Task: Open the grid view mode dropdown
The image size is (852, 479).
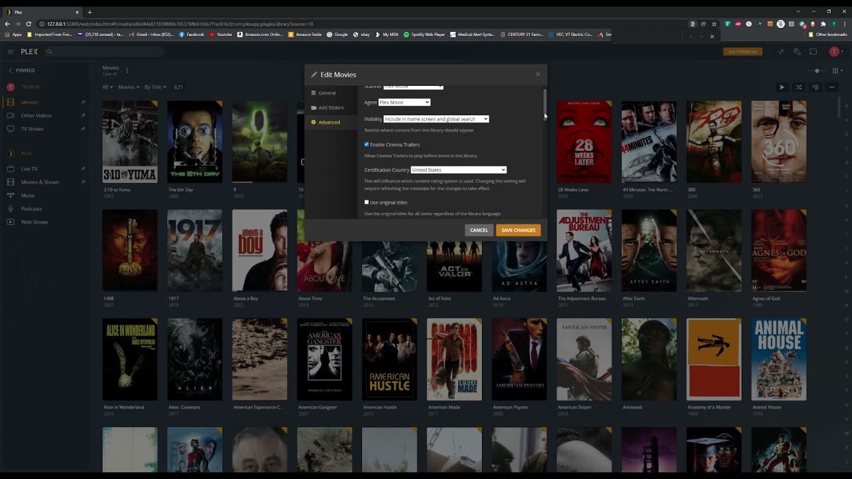Action: 836,71
